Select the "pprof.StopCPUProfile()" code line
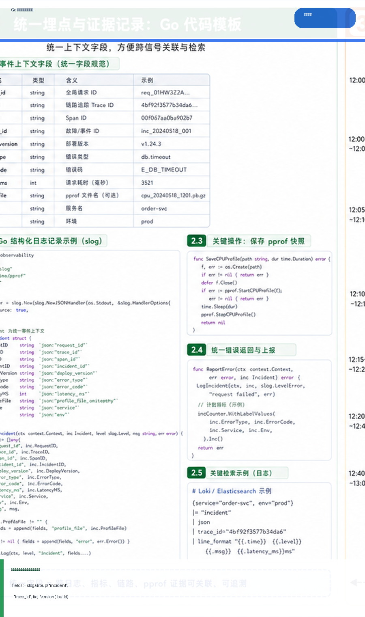This screenshot has width=365, height=617. tap(228, 314)
